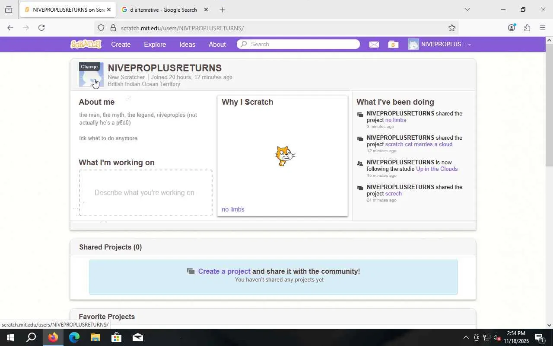Open the About menu item
This screenshot has height=346, width=553.
pyautogui.click(x=217, y=44)
